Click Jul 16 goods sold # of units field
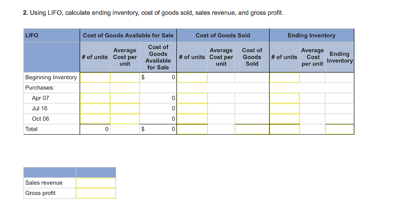 click(x=192, y=108)
